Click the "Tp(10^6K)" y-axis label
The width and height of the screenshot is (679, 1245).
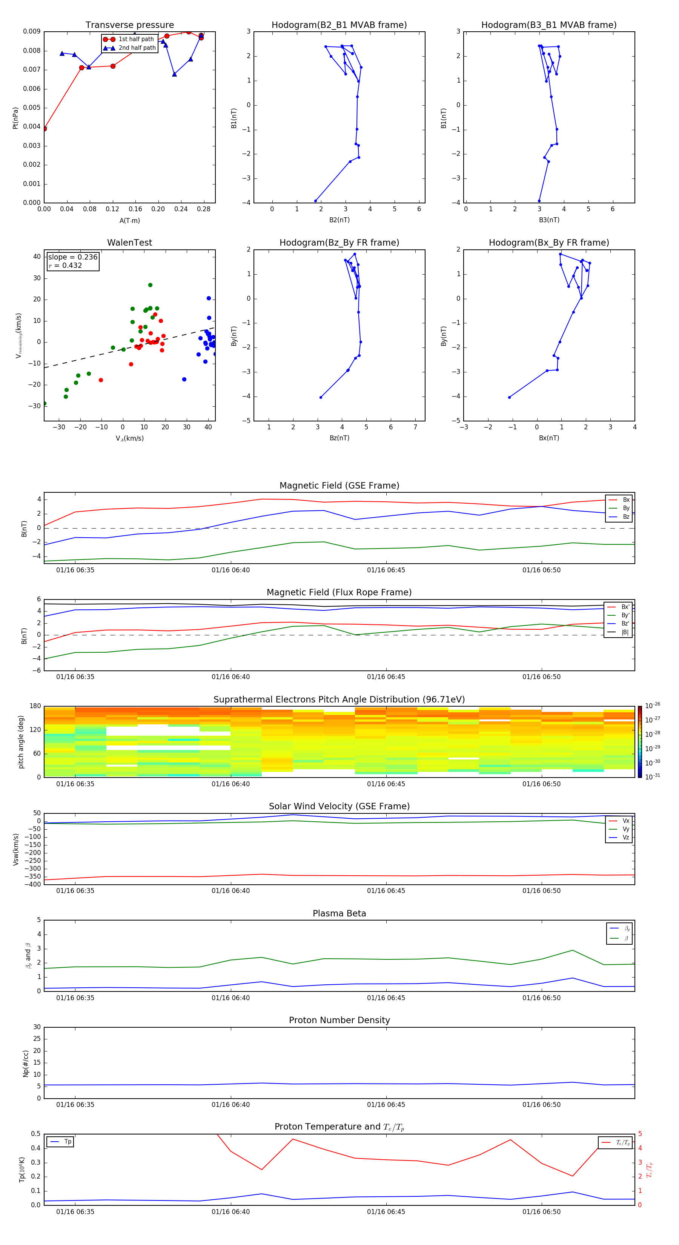22,1170
